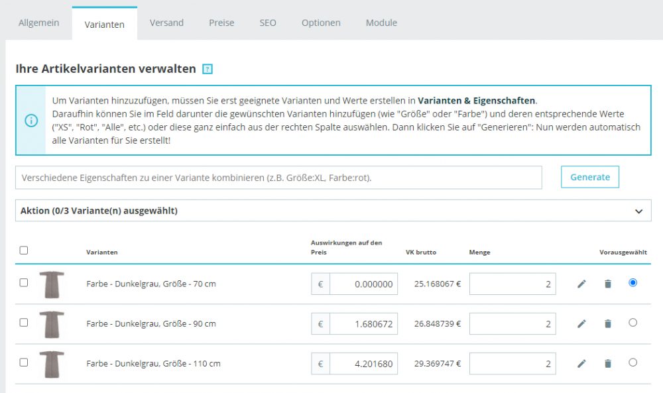Edit the 90 cm variant with pencil icon

coord(581,323)
